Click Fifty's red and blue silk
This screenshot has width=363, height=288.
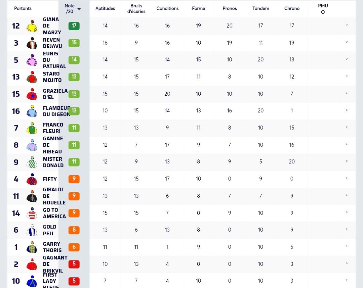(x=32, y=179)
